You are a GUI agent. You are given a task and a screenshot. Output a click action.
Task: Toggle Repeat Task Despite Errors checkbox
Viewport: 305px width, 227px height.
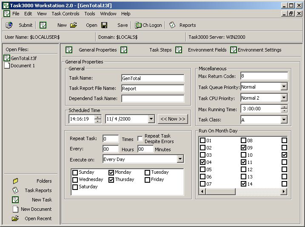[140, 138]
